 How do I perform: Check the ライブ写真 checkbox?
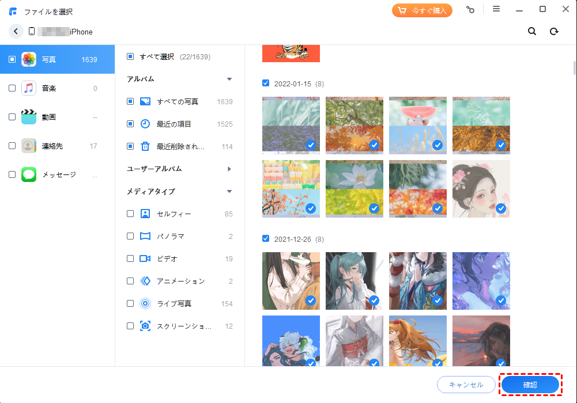pyautogui.click(x=130, y=303)
